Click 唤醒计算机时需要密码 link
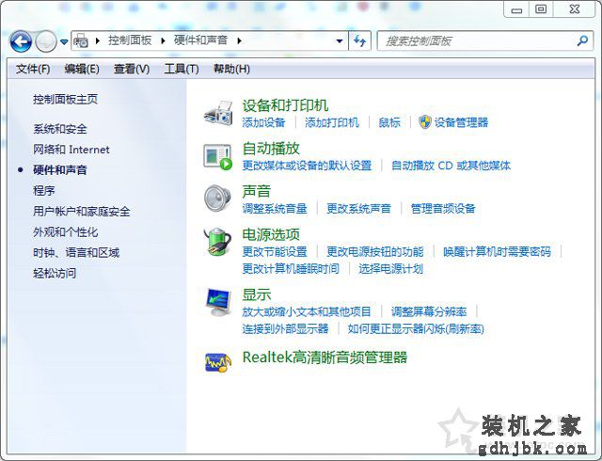The image size is (602, 461). point(498,251)
